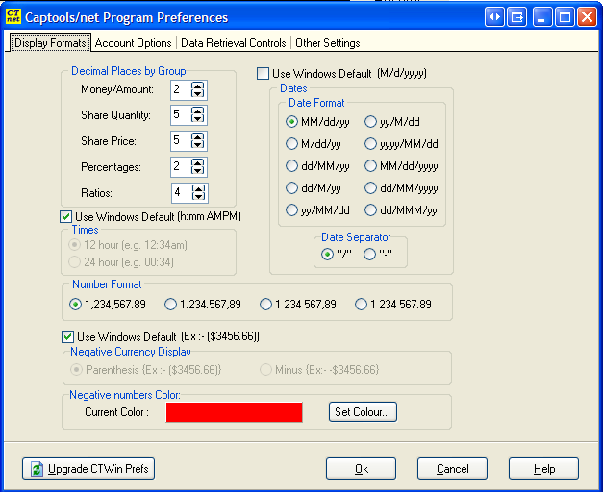603x492 pixels.
Task: Increase Percentages decimal places
Action: pos(198,163)
